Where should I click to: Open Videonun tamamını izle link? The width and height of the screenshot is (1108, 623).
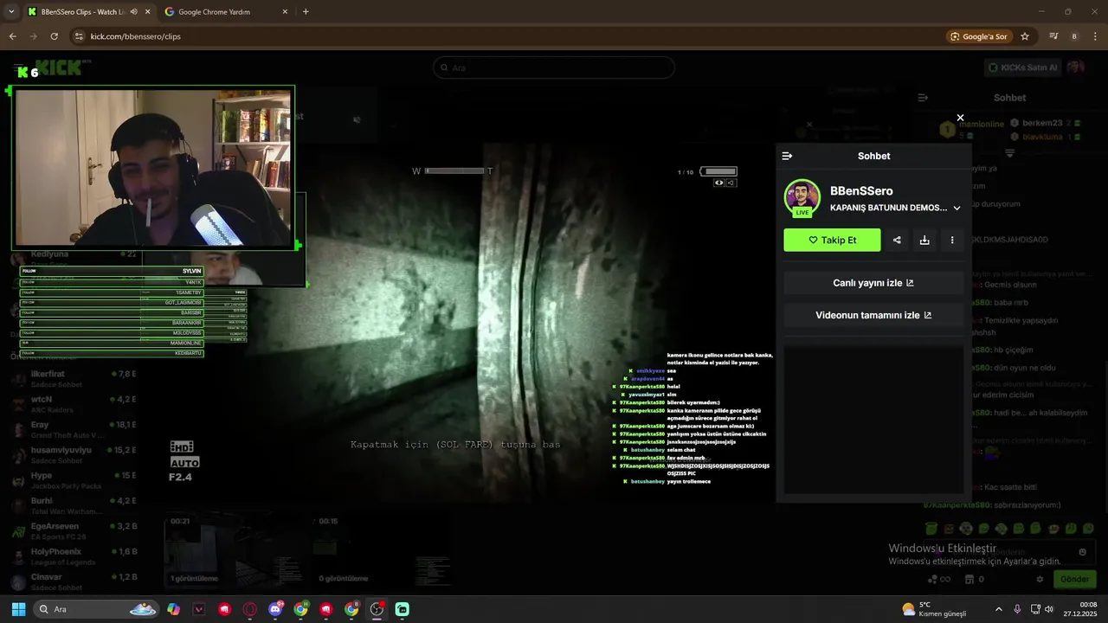click(873, 315)
